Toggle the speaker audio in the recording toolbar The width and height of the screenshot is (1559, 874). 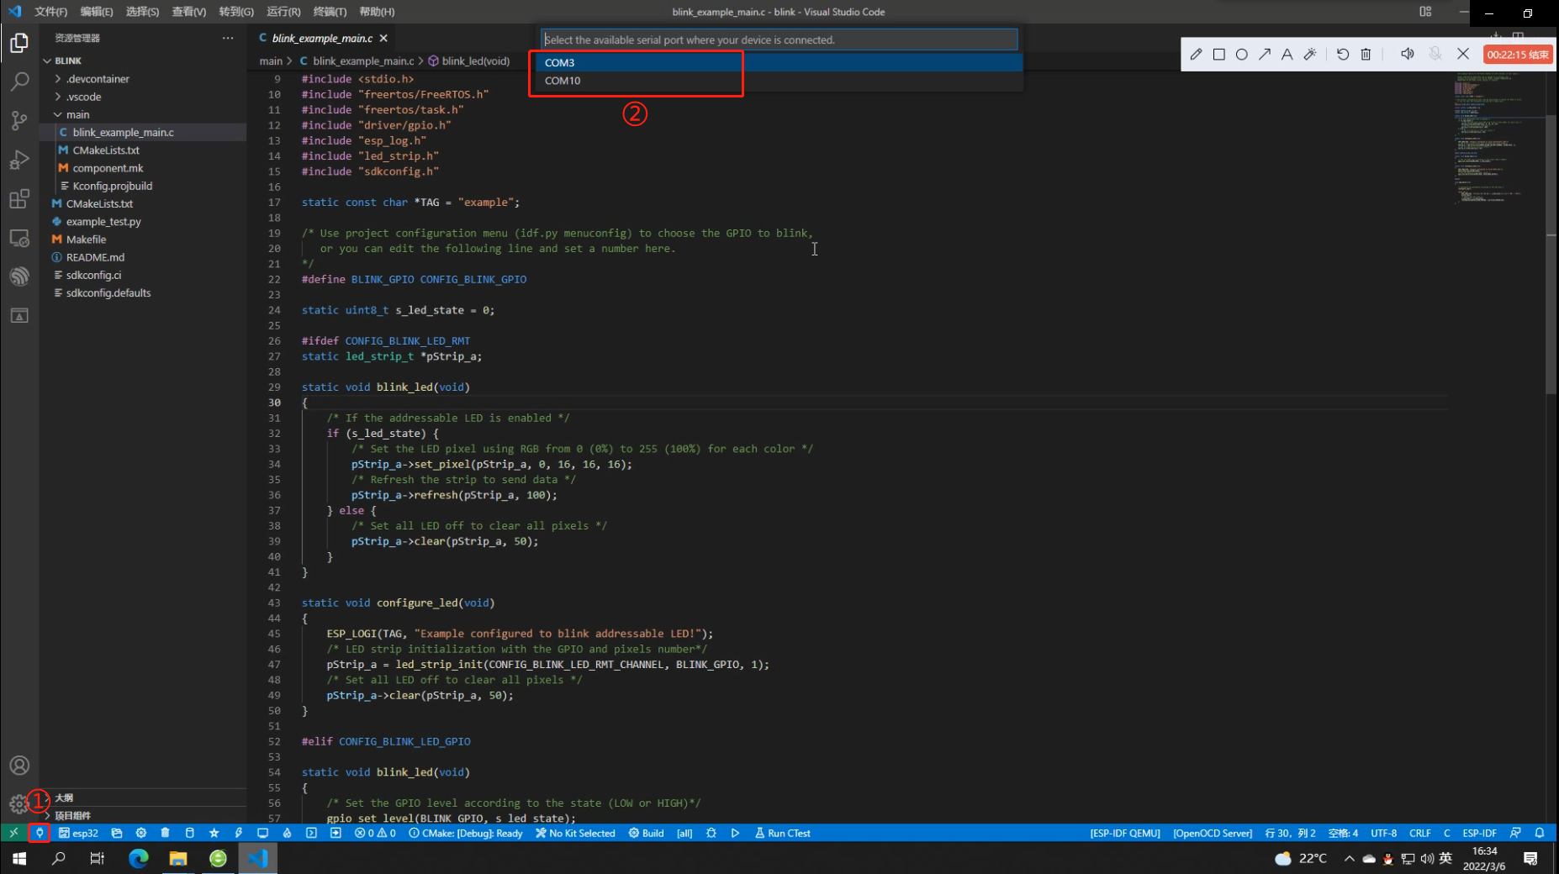(x=1407, y=54)
